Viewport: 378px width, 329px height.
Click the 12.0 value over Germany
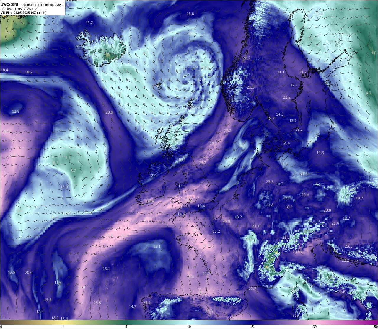[x=287, y=198]
